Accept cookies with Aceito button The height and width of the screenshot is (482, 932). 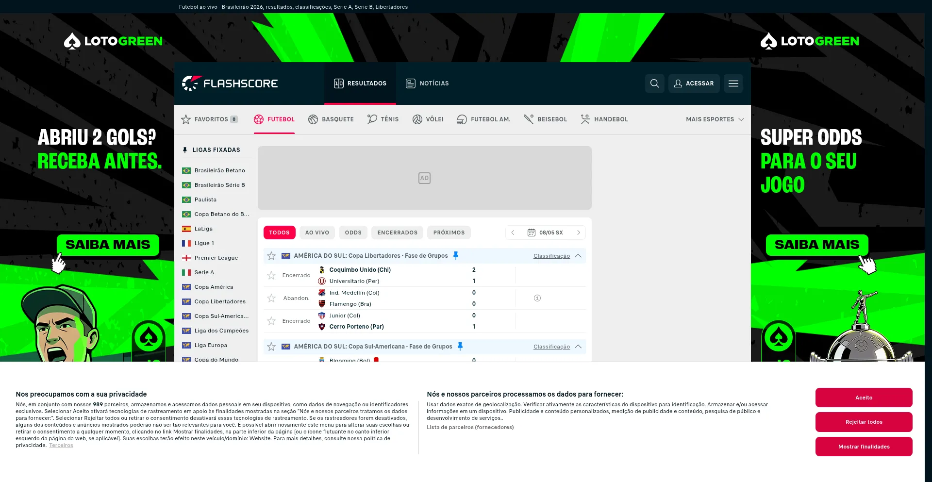coord(864,398)
